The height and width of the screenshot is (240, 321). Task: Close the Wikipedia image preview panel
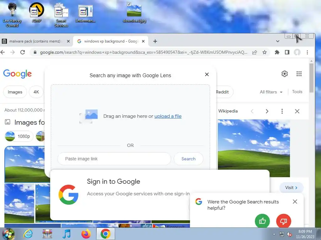pos(297,111)
